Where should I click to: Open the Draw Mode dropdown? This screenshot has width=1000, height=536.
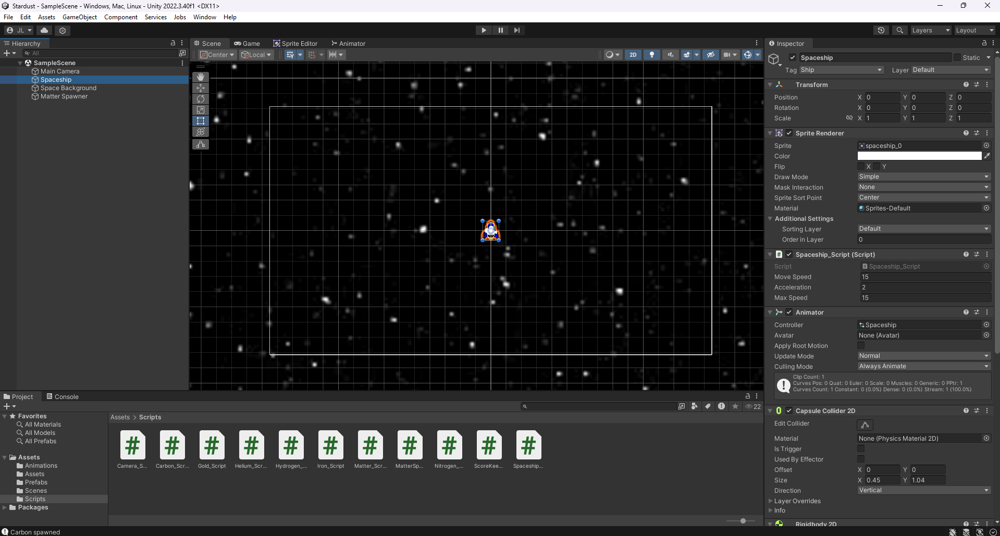[x=923, y=177]
